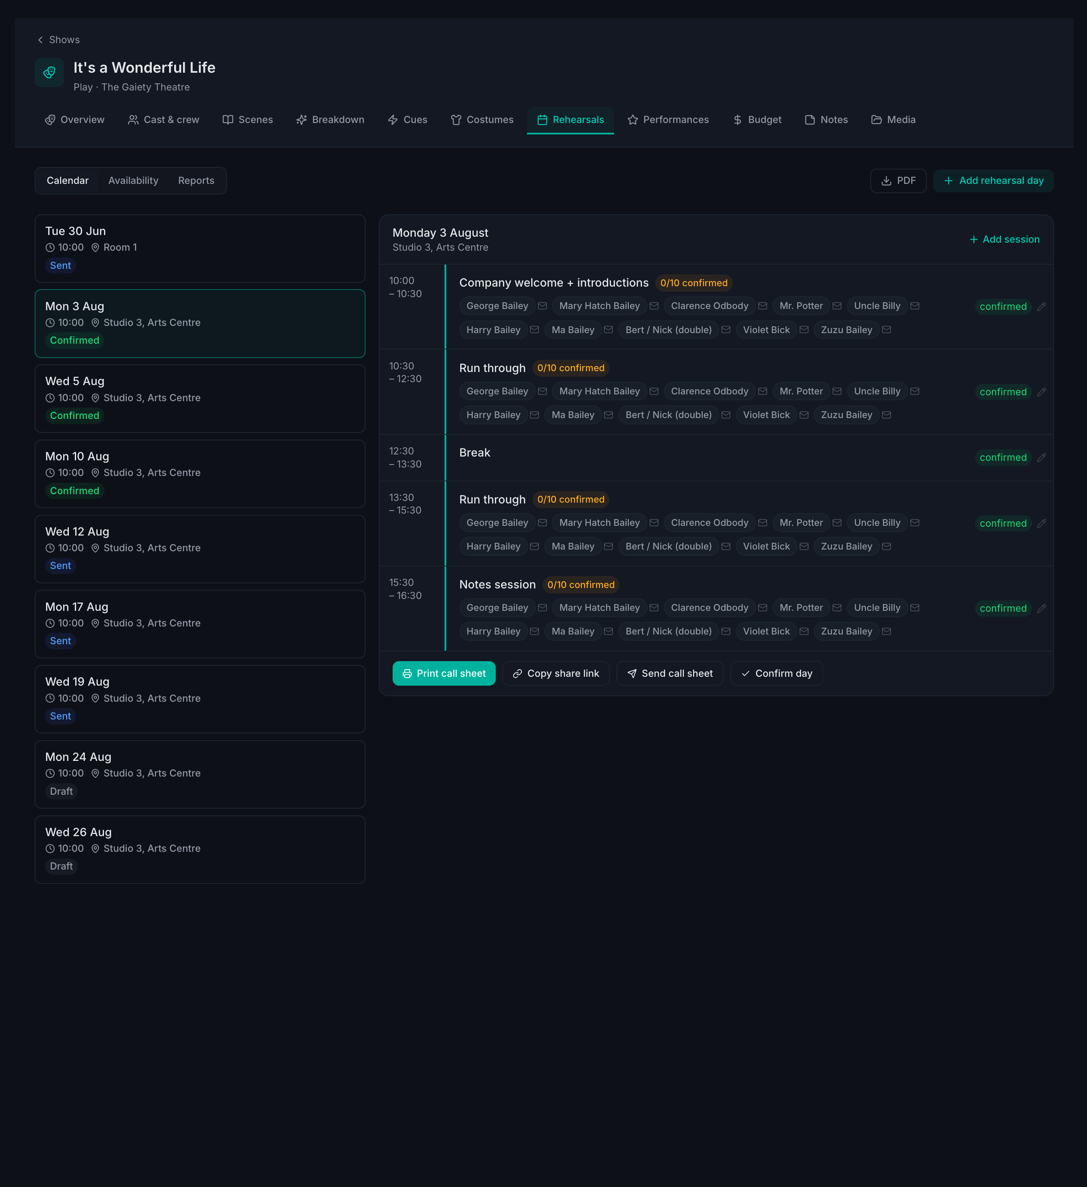Email Mr. Potter in Company welcome session
Image resolution: width=1087 pixels, height=1187 pixels.
[837, 306]
